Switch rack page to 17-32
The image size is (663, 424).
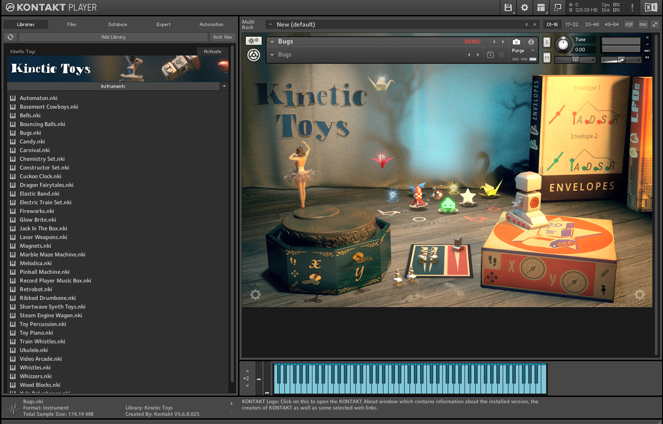(x=572, y=24)
